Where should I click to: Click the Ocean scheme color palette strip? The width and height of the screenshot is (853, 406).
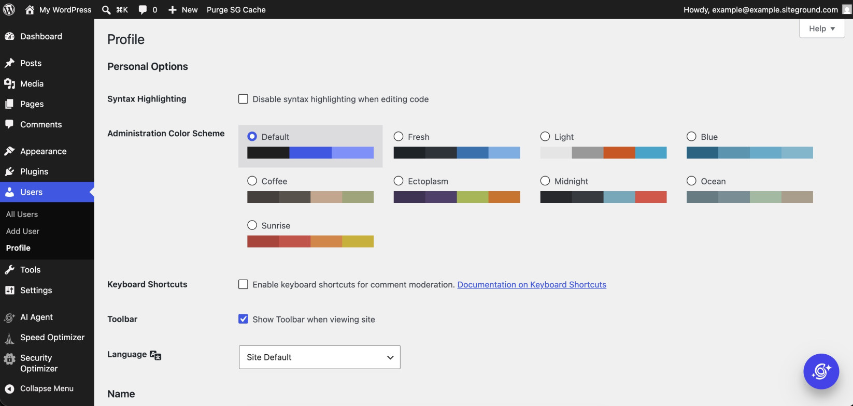coord(750,197)
